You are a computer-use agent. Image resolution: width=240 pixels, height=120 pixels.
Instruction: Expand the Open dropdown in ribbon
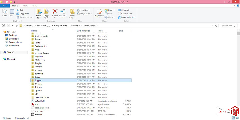coord(110,10)
